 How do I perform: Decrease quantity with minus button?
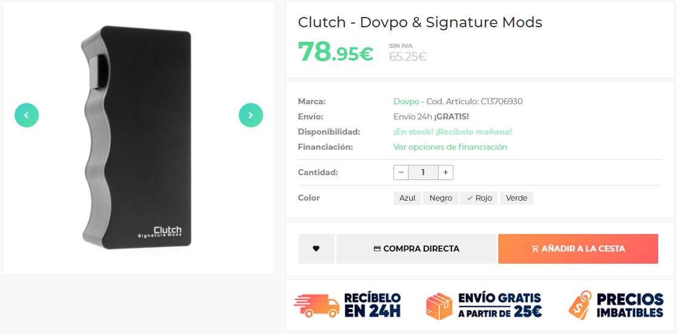(x=401, y=172)
